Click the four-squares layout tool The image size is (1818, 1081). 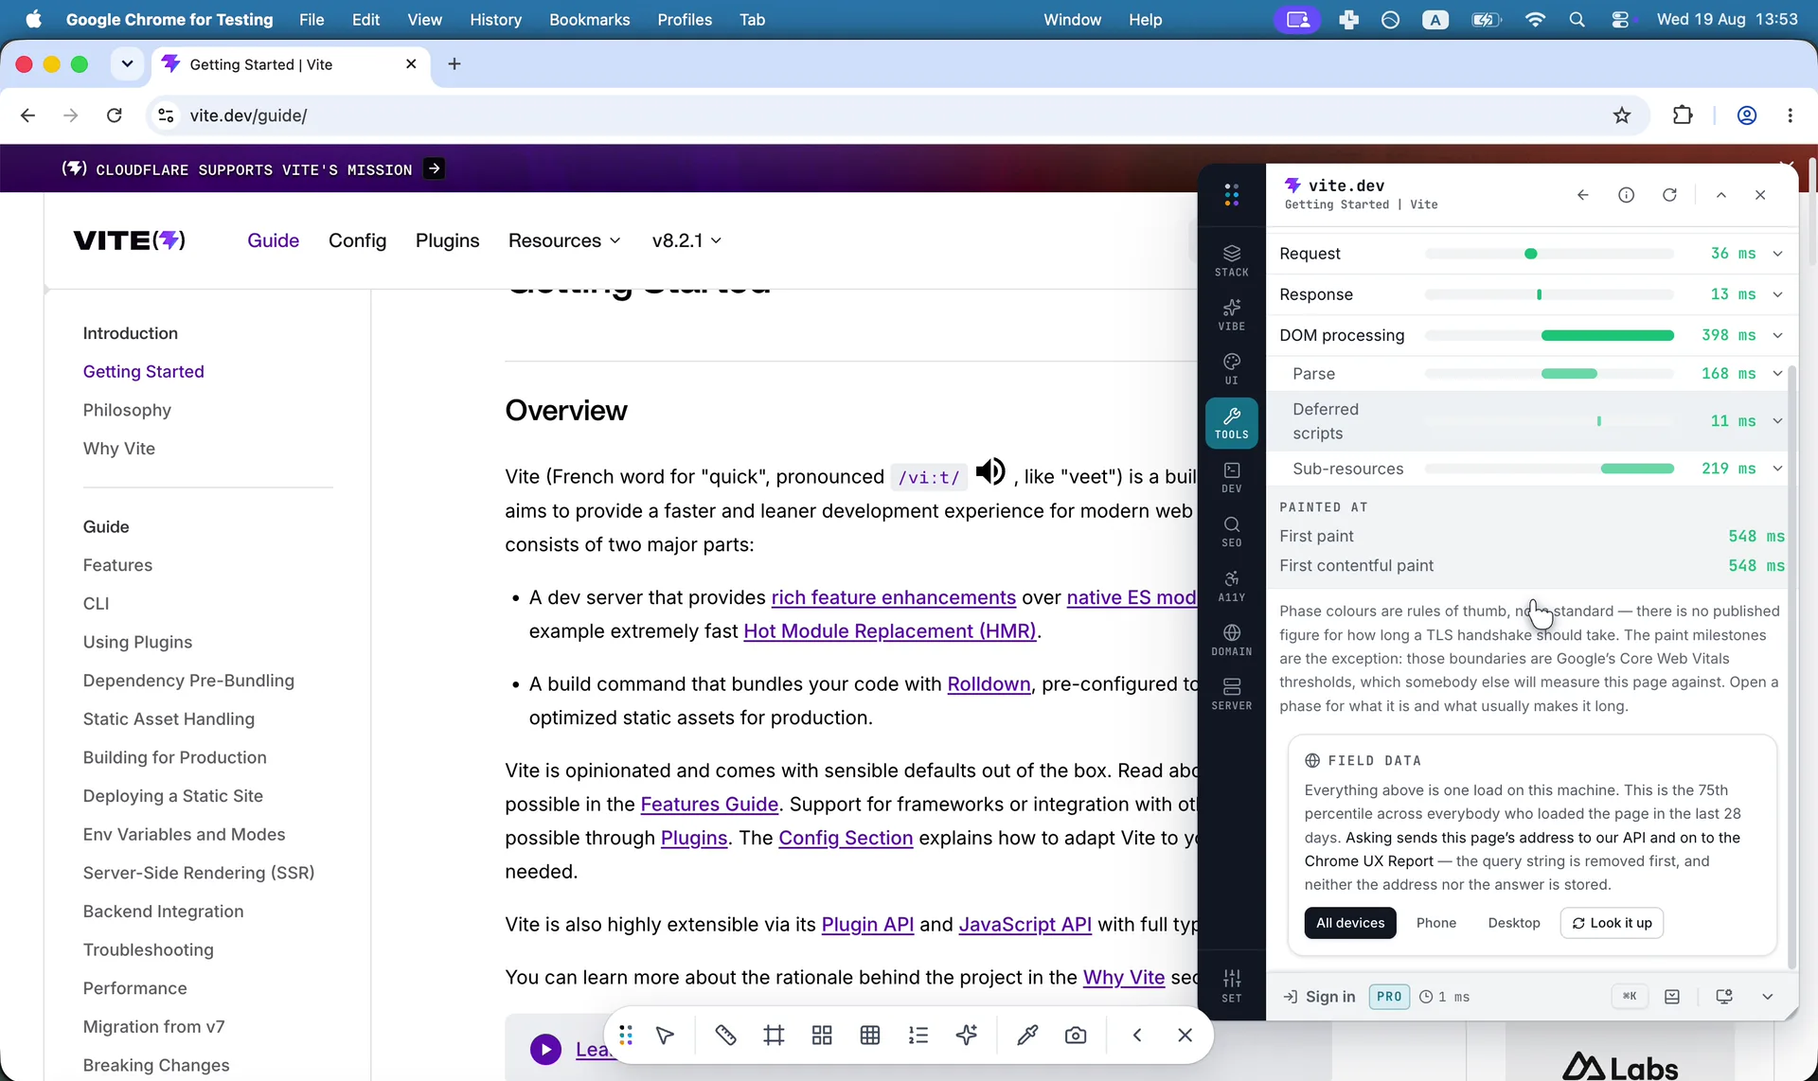pos(822,1036)
